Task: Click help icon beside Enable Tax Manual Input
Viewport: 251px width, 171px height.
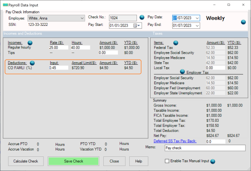Action: pyautogui.click(x=212, y=161)
